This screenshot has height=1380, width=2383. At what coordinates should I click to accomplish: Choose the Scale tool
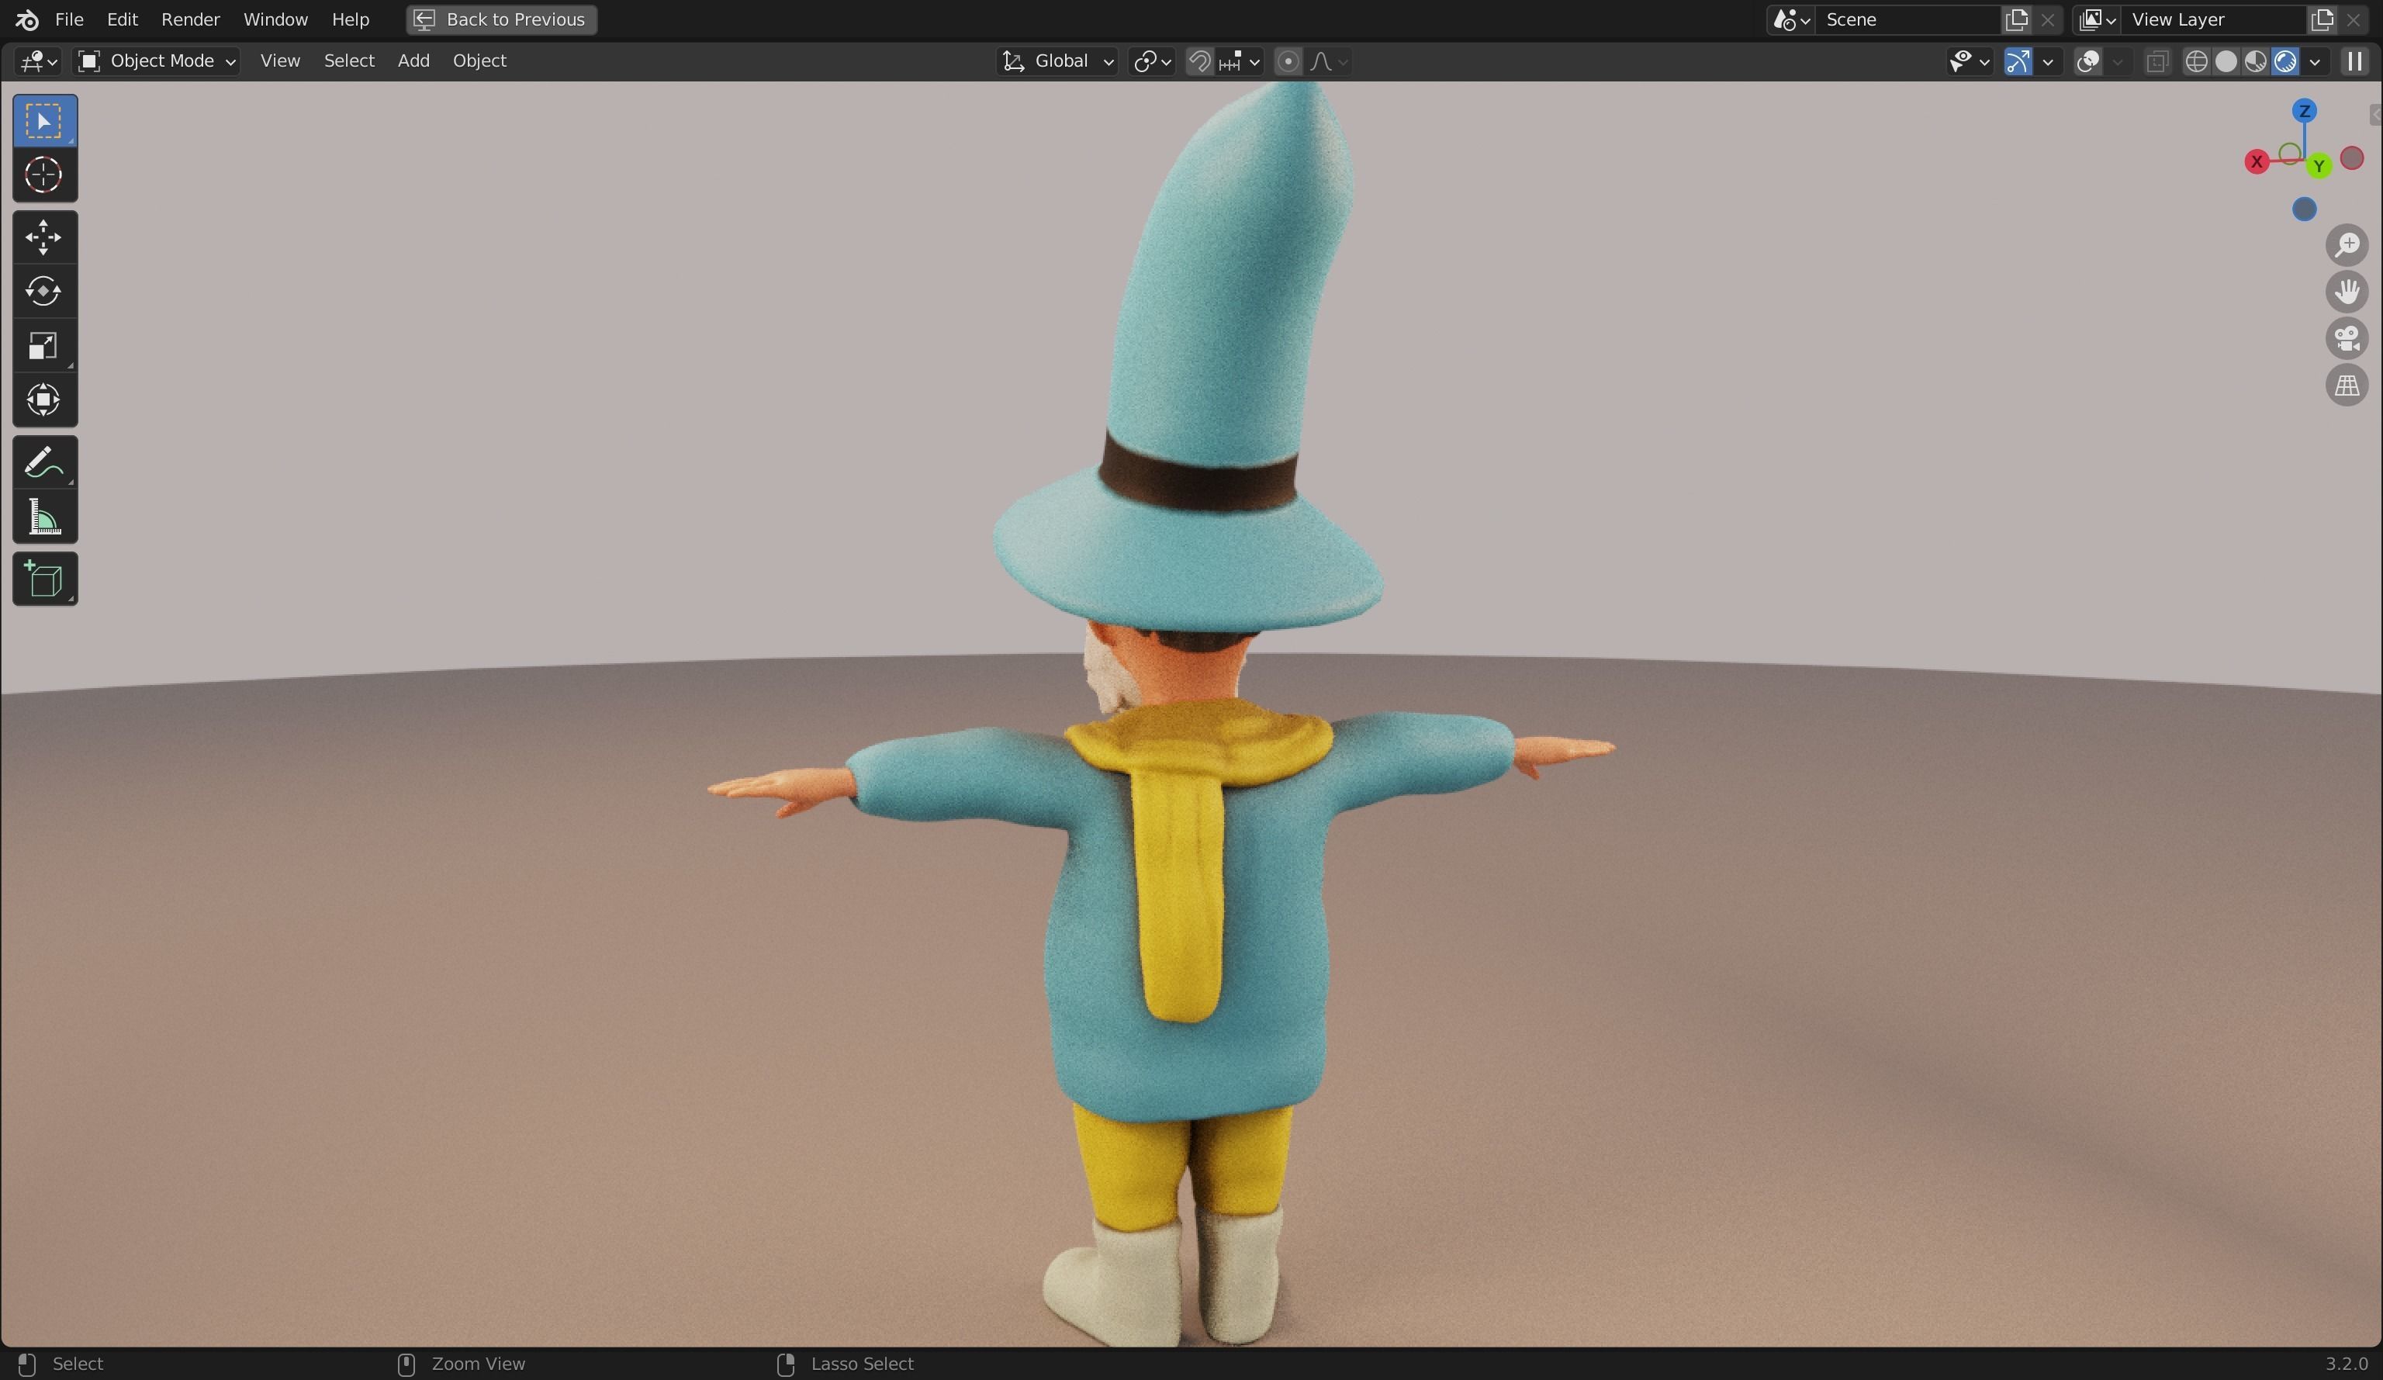pyautogui.click(x=43, y=345)
